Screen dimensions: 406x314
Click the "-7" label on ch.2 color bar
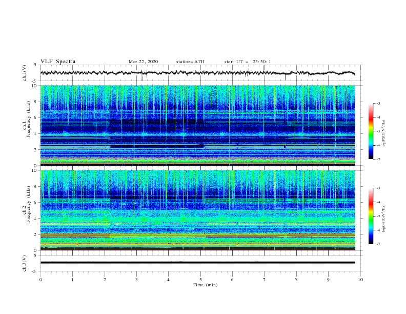[378, 244]
